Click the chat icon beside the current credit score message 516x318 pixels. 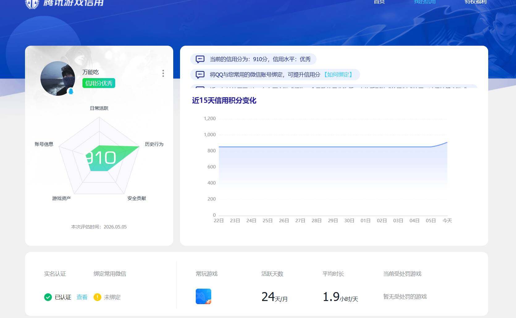pyautogui.click(x=200, y=59)
